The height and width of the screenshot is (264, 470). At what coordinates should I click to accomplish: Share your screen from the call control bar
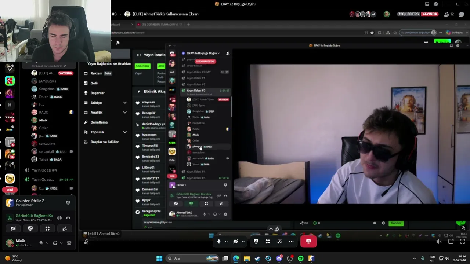[x=256, y=241]
